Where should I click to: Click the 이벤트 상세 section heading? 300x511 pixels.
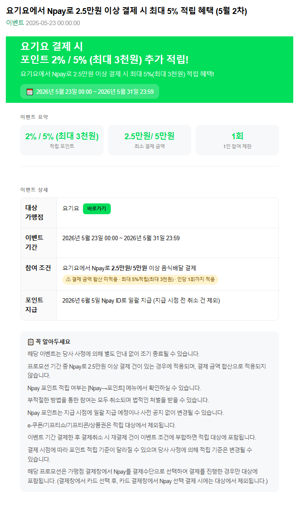pos(34,189)
